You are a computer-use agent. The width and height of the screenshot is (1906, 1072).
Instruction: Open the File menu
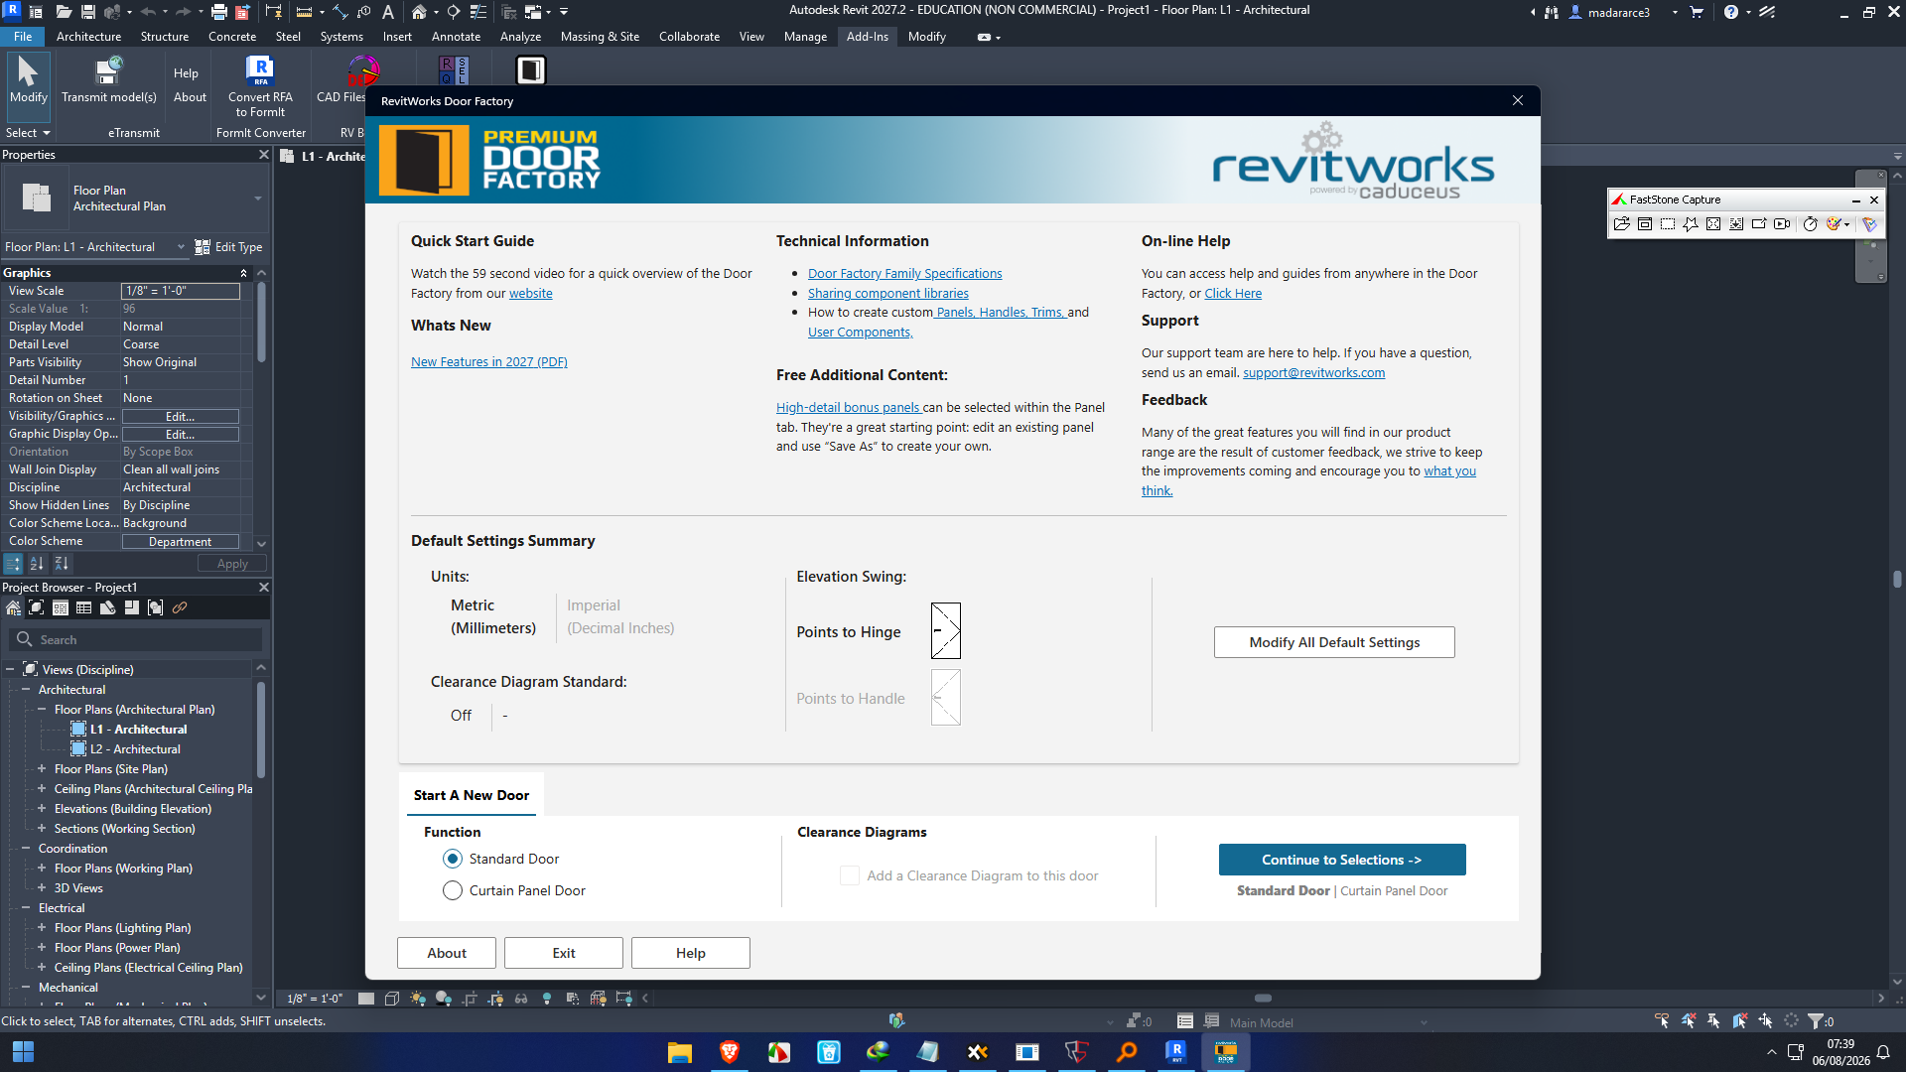23,37
